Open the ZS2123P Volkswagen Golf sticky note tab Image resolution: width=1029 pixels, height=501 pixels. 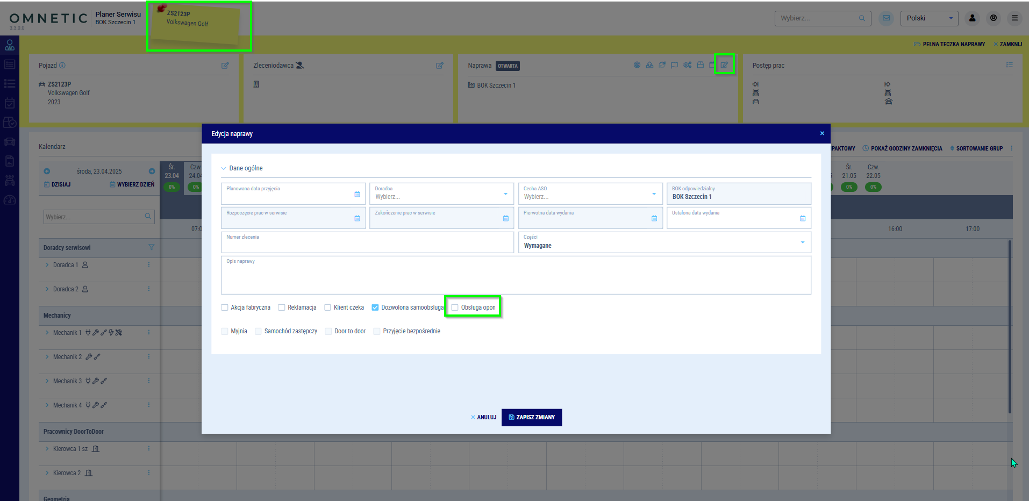tap(196, 24)
